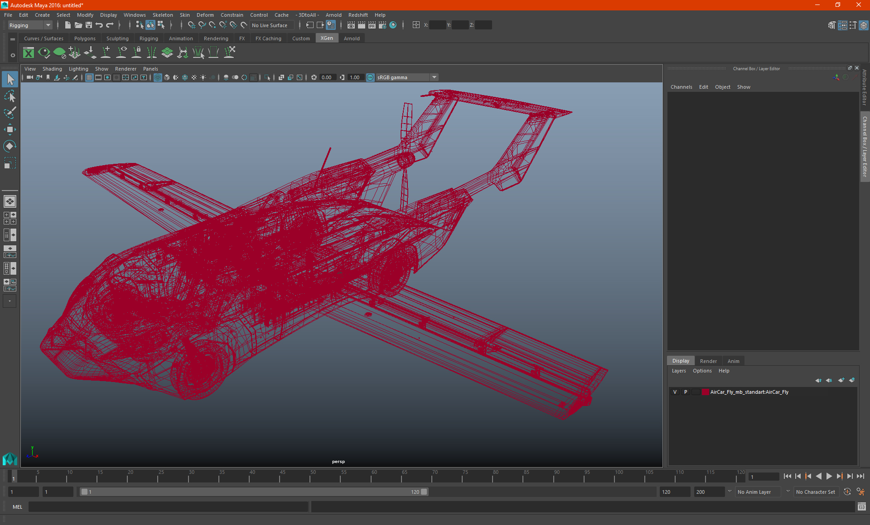
Task: Switch to the Render layer tab
Action: tap(708, 361)
